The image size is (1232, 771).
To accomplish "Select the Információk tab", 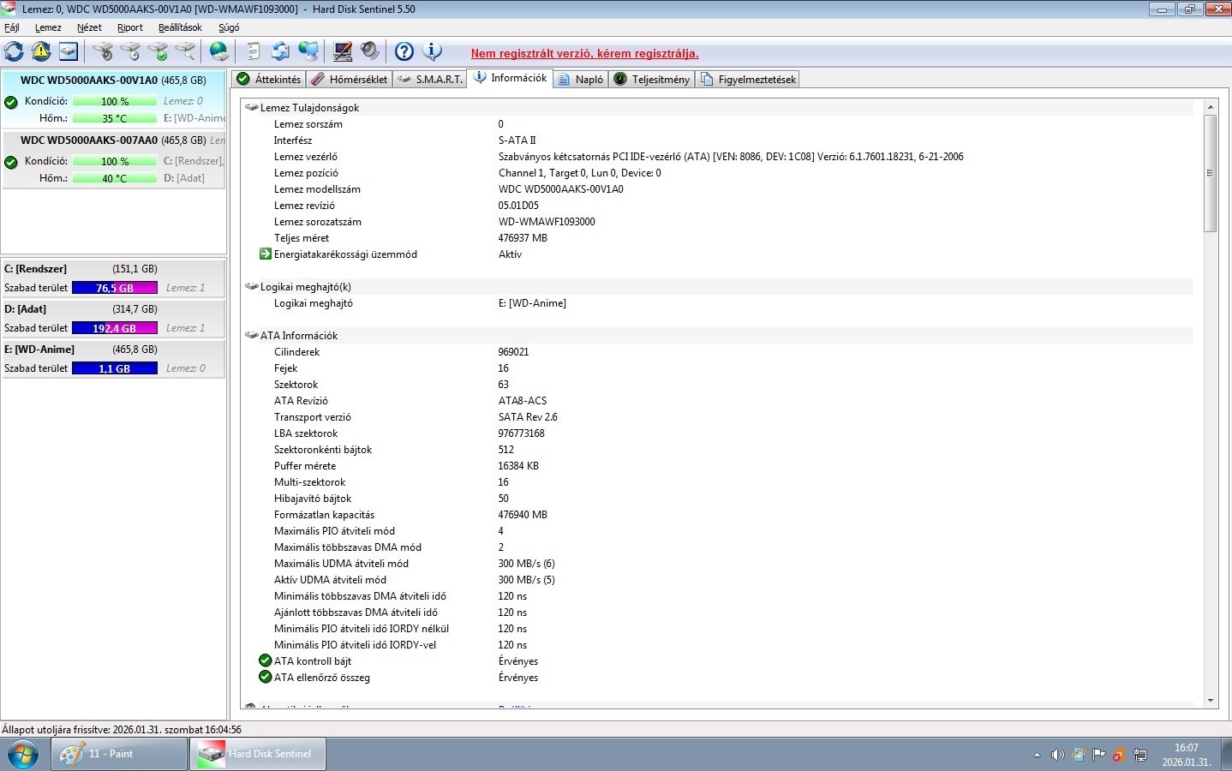I will pyautogui.click(x=511, y=78).
